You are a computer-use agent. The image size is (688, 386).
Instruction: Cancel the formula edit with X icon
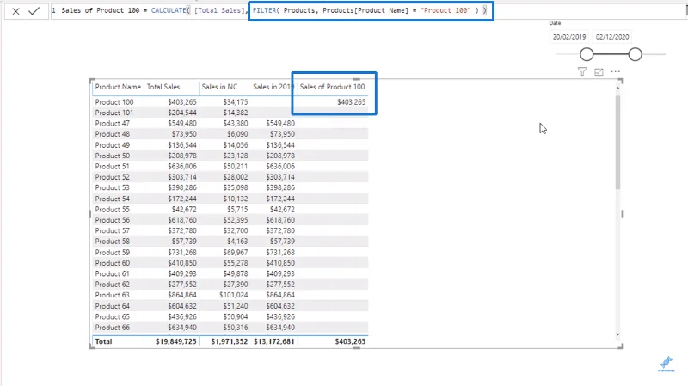point(15,11)
